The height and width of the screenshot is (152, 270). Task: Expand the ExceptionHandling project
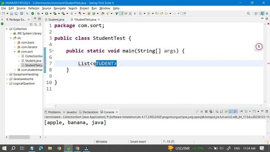[7, 74]
